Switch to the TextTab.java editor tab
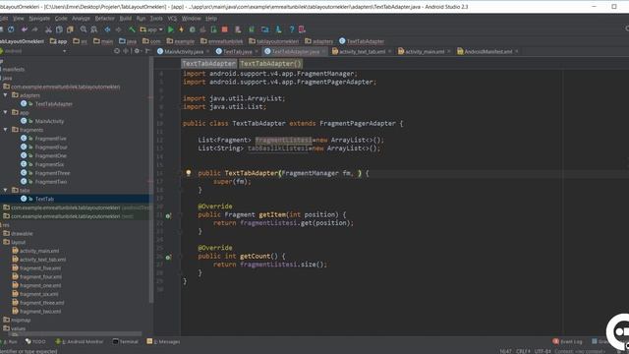The width and height of the screenshot is (629, 354). 238,51
